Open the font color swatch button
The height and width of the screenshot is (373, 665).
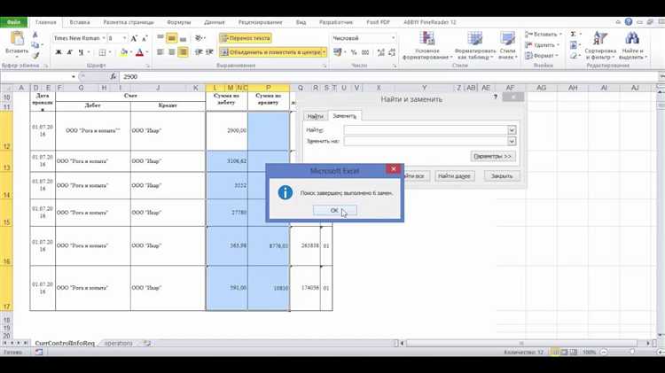coord(139,52)
